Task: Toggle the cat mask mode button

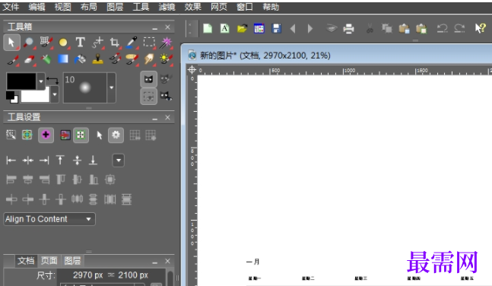Action: coord(148,79)
